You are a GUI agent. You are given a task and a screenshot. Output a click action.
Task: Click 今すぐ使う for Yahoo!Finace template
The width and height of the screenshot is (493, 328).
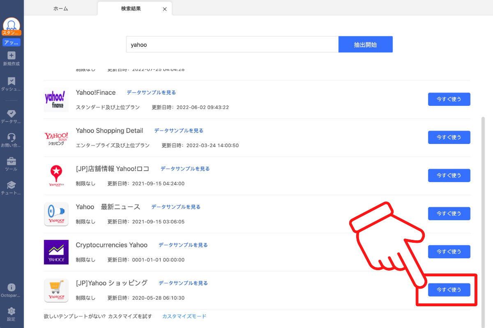point(449,99)
